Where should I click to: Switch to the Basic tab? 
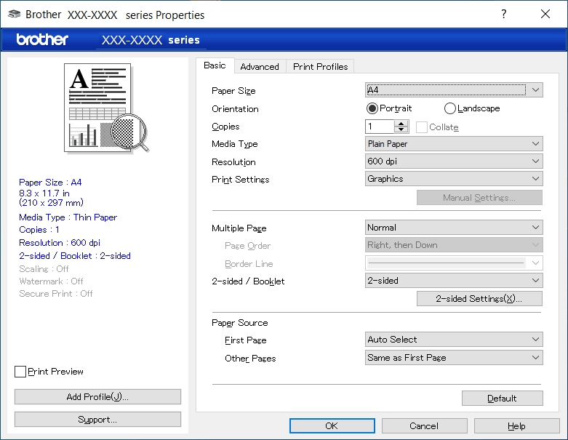pos(215,65)
